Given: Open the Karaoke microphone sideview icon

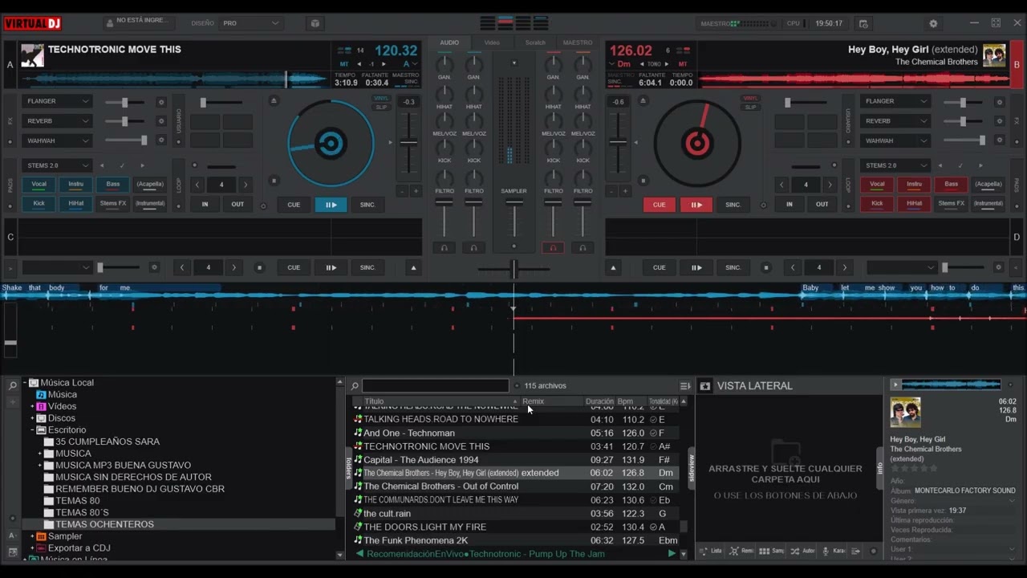Looking at the screenshot, I should click(834, 552).
